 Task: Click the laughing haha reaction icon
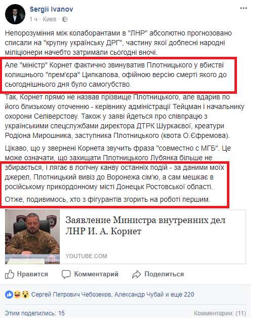[17, 295]
